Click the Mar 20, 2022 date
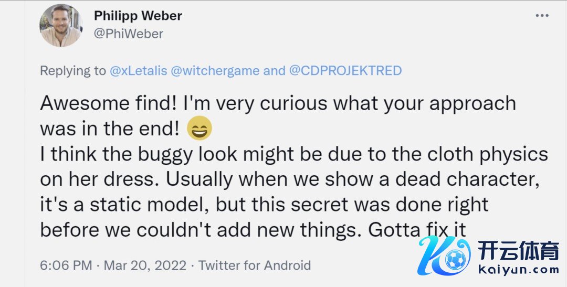The image size is (567, 287). point(145,265)
